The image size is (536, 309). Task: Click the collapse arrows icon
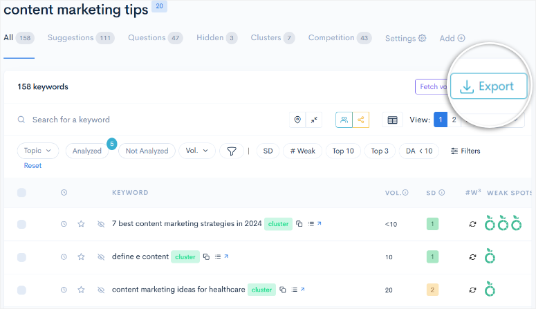[314, 120]
